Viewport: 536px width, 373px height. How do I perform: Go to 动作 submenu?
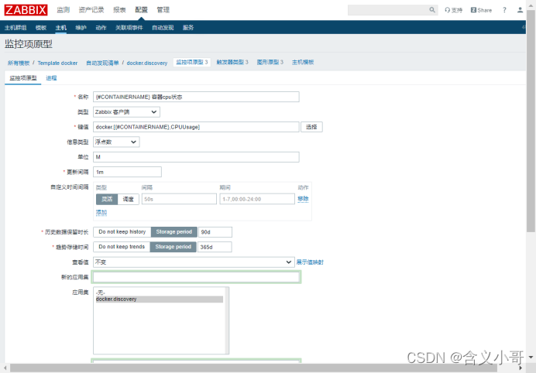101,28
